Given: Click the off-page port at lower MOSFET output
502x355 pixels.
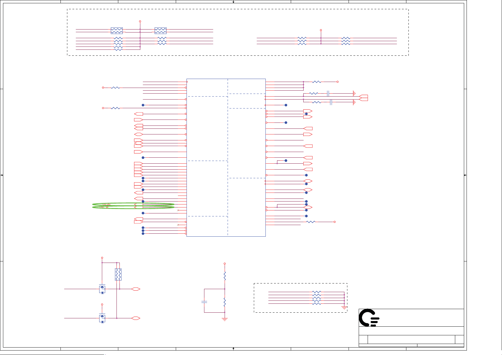Looking at the screenshot, I should pyautogui.click(x=136, y=318).
